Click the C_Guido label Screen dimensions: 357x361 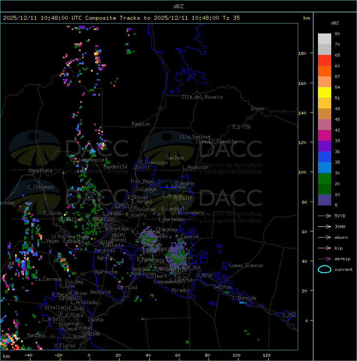[x=52, y=213]
